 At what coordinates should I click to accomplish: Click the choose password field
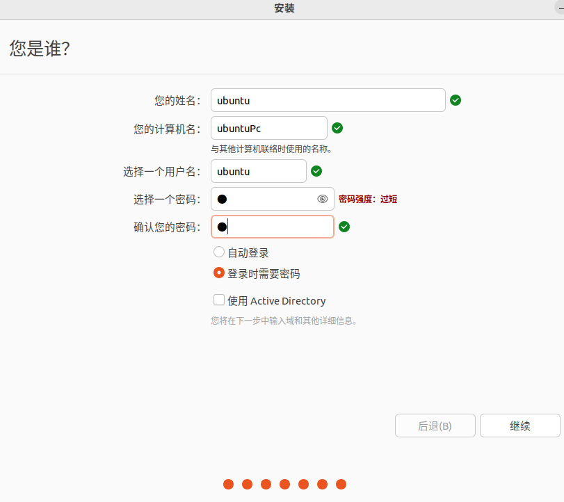tap(273, 199)
